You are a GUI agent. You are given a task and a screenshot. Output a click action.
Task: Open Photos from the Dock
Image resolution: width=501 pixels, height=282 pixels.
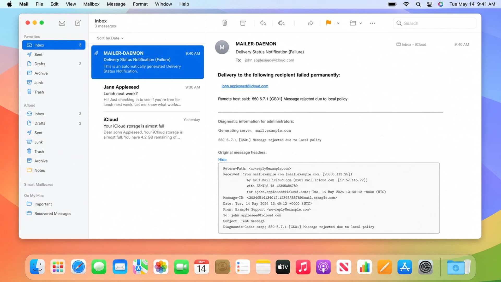point(161,267)
